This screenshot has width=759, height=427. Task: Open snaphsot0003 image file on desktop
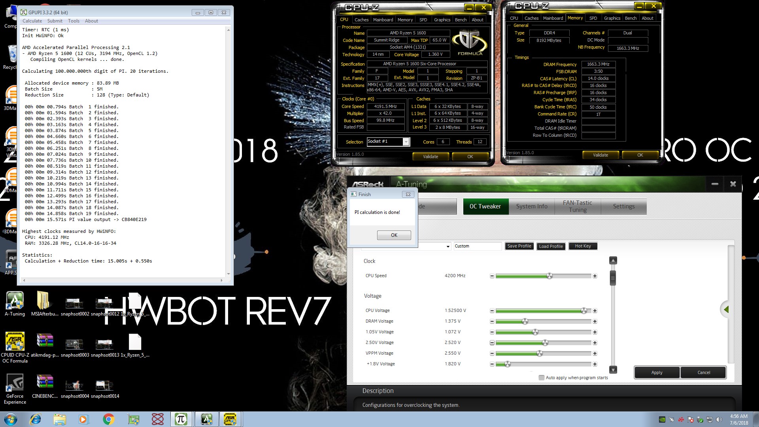point(75,347)
